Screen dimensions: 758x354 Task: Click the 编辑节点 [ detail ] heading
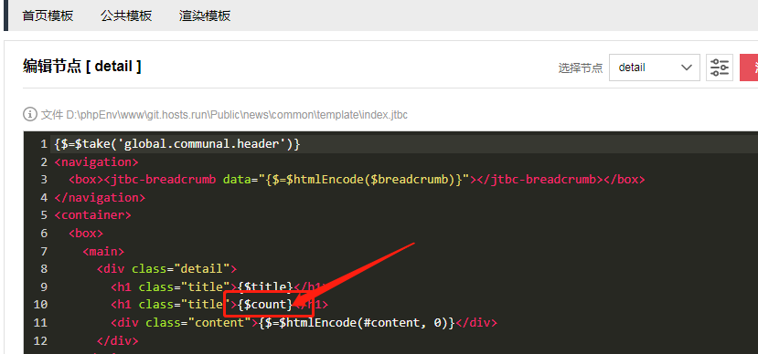click(82, 66)
